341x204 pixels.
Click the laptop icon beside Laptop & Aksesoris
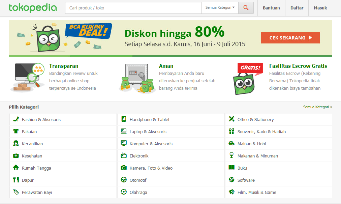(x=124, y=131)
